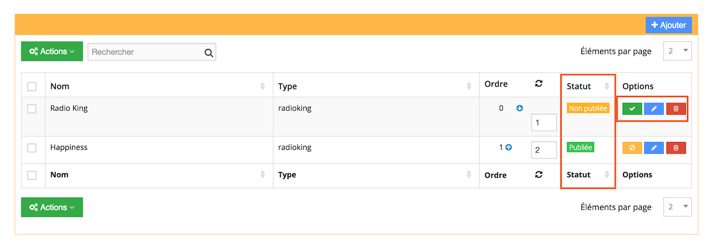Viewport: 717px width, 244px height.
Task: Publish Radio King with green checkmark icon
Action: coord(632,109)
